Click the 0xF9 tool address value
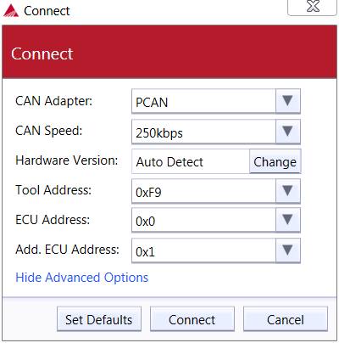Screen dimensions: 339x343 (x=203, y=191)
